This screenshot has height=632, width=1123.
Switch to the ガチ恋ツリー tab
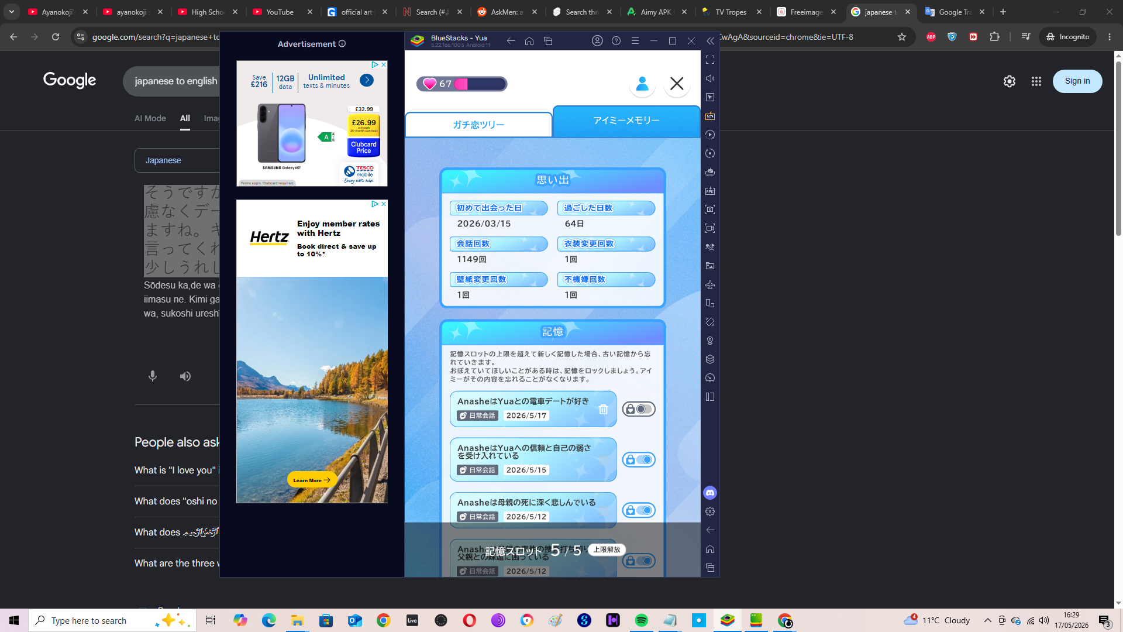coord(478,125)
